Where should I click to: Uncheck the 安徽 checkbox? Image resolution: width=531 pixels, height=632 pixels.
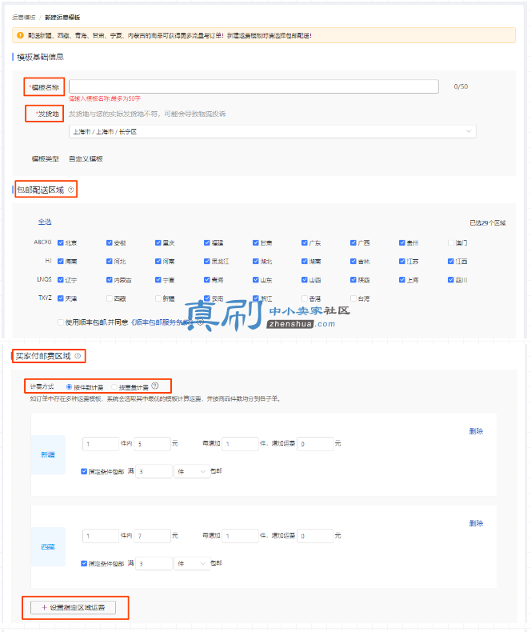(x=110, y=242)
